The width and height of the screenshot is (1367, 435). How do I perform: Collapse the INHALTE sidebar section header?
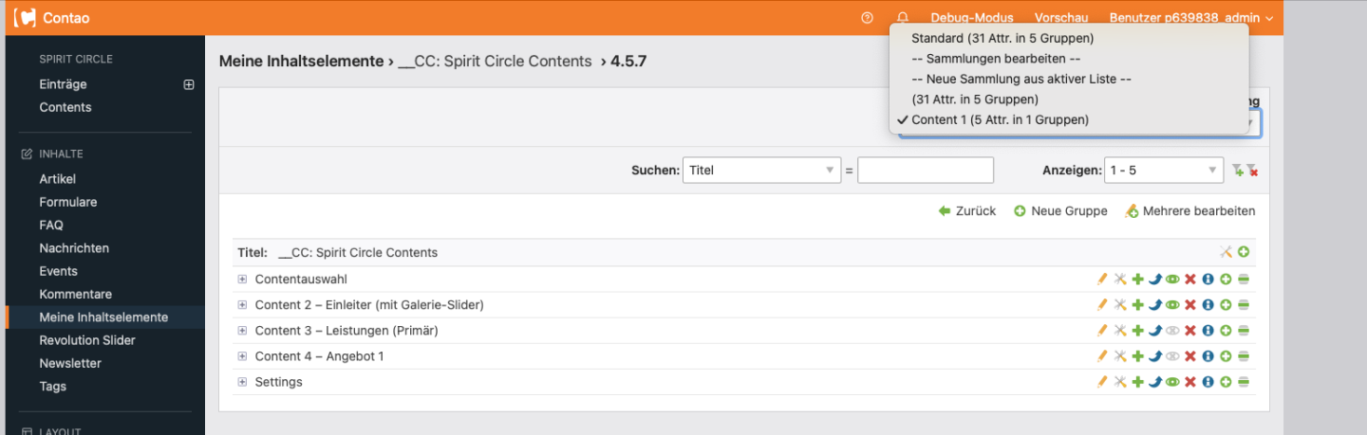tap(61, 154)
